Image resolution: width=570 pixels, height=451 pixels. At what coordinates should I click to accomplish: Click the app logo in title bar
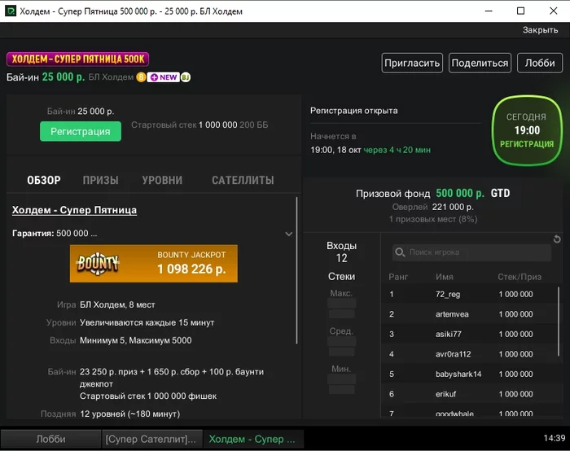(x=10, y=11)
